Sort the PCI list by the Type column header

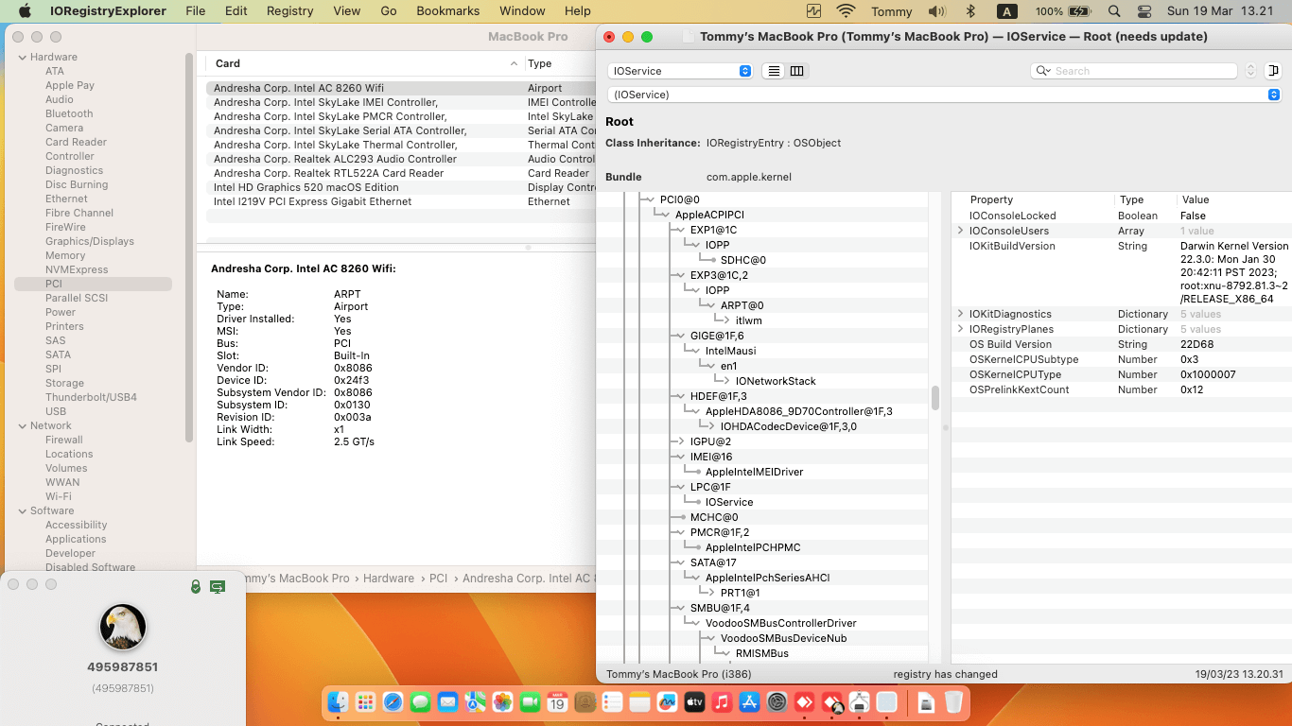point(560,63)
